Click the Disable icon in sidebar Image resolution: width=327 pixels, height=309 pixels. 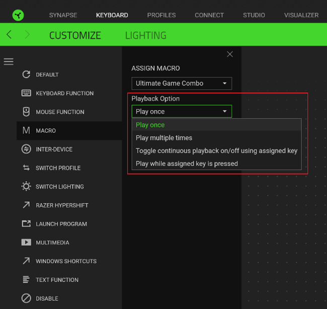pyautogui.click(x=26, y=298)
